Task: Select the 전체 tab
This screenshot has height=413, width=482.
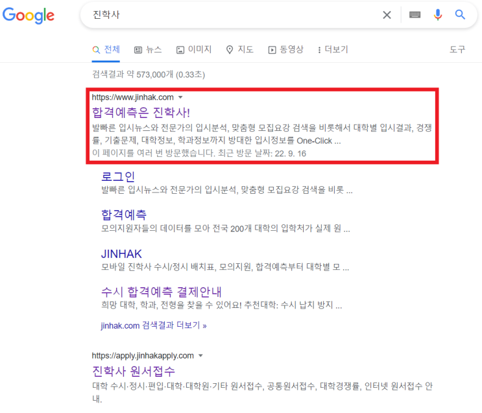Action: (x=106, y=49)
